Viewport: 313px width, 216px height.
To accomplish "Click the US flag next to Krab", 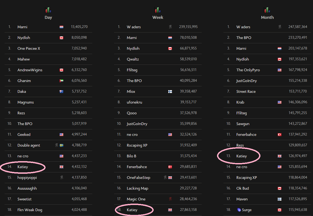I will pos(280,102).
